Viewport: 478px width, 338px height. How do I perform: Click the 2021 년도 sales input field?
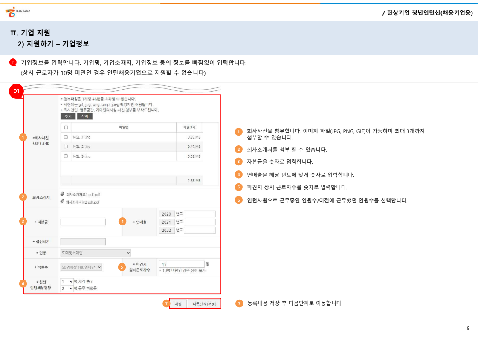tap(200, 222)
